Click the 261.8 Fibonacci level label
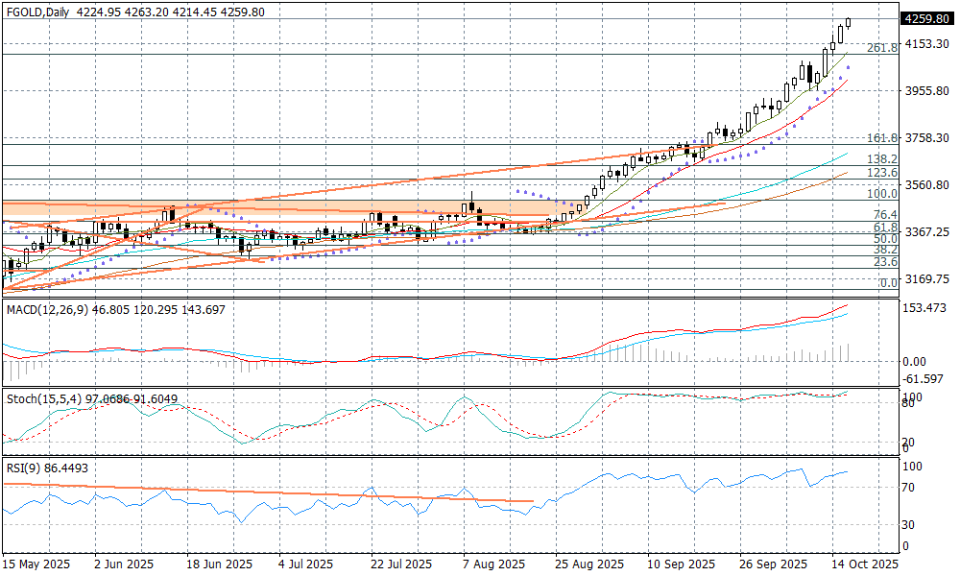The width and height of the screenshot is (960, 576). coord(881,48)
